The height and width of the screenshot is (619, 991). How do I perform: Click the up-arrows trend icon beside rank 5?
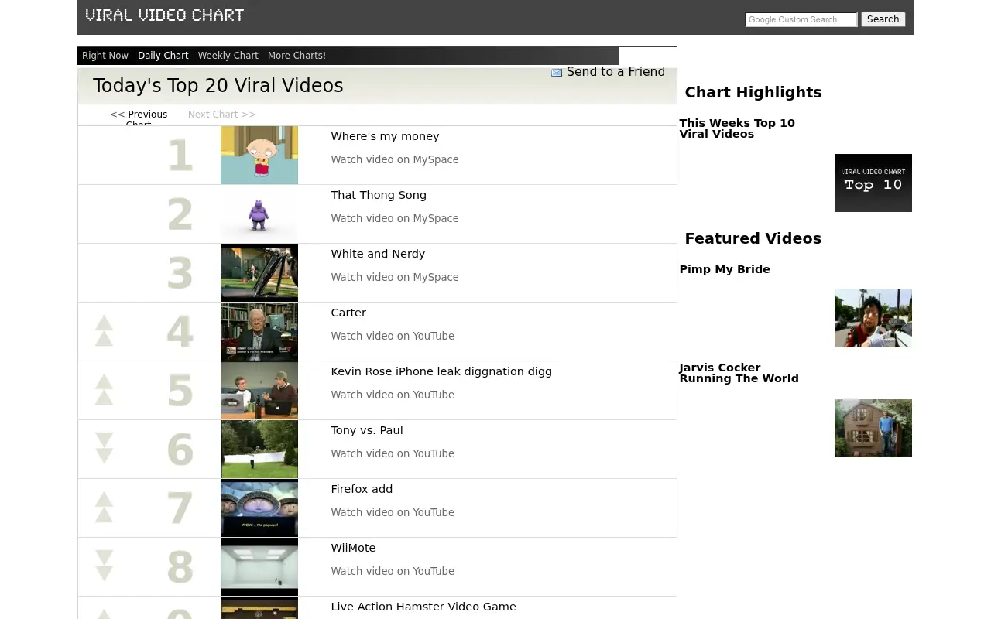[104, 390]
